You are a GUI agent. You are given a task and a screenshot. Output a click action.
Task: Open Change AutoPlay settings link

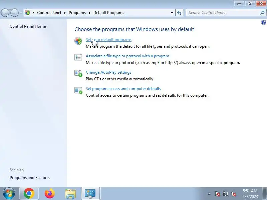108,72
